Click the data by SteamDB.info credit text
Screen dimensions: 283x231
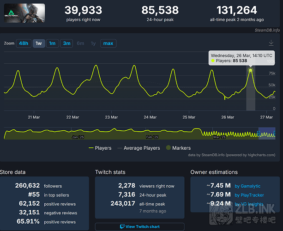(232, 155)
